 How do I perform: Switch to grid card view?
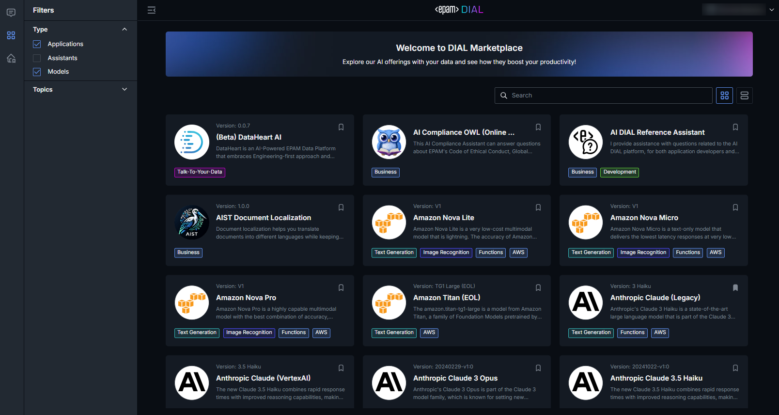click(x=724, y=96)
